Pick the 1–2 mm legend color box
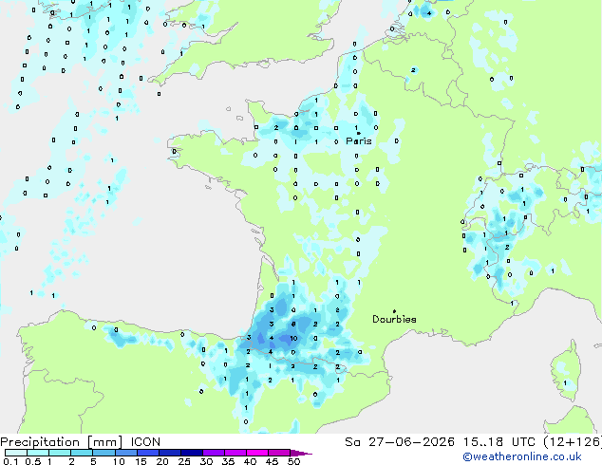This screenshot has height=465, width=602. pos(60,453)
